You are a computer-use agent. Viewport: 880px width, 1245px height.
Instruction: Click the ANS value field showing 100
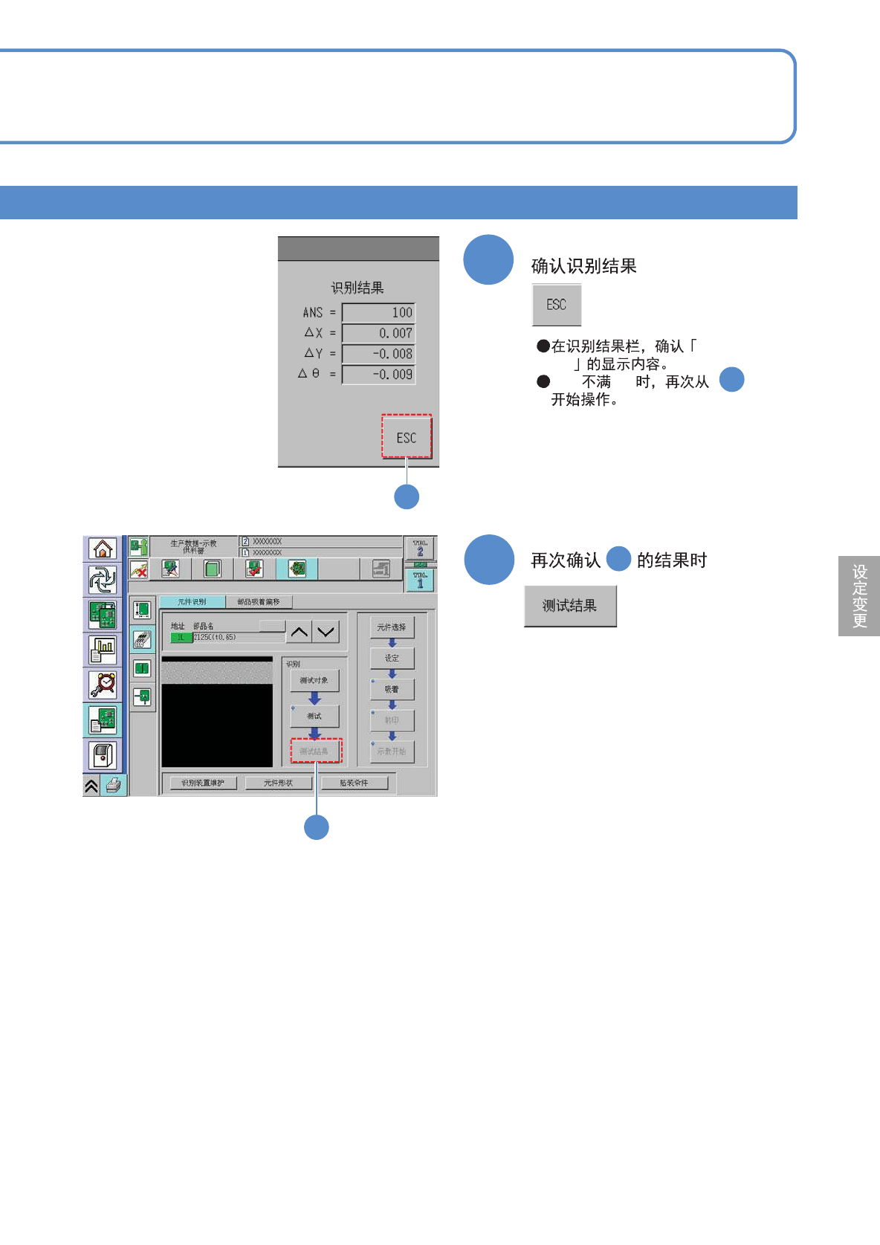click(378, 313)
